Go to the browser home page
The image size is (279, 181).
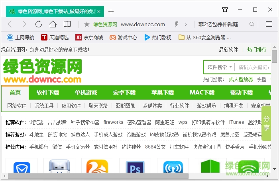coord(53,24)
